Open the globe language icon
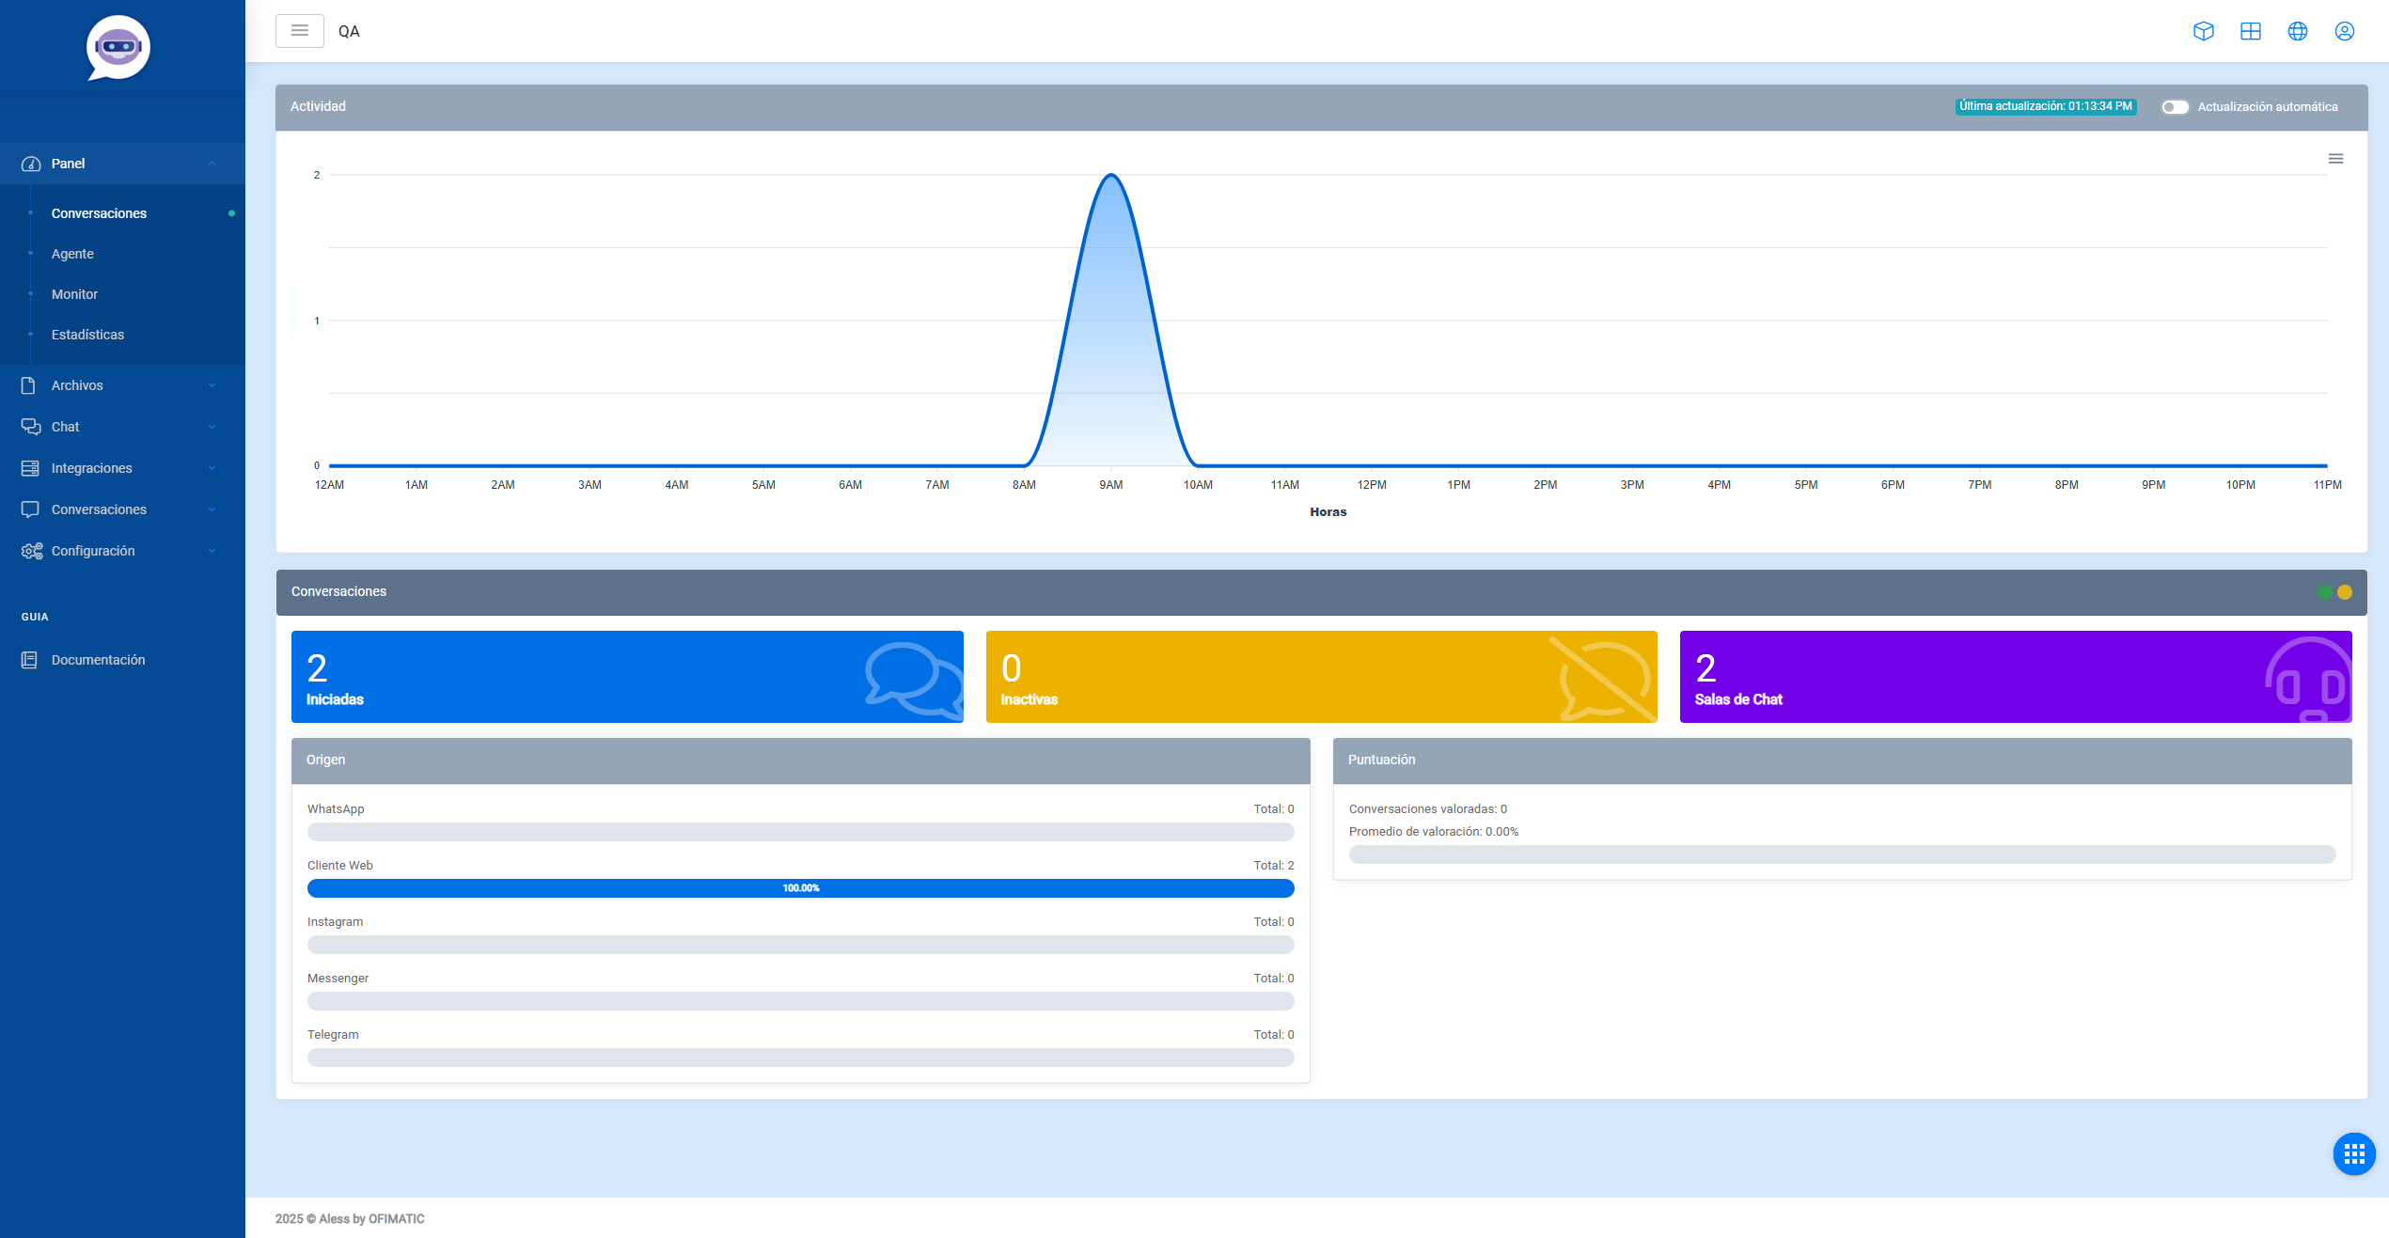The image size is (2389, 1238). click(x=2297, y=31)
